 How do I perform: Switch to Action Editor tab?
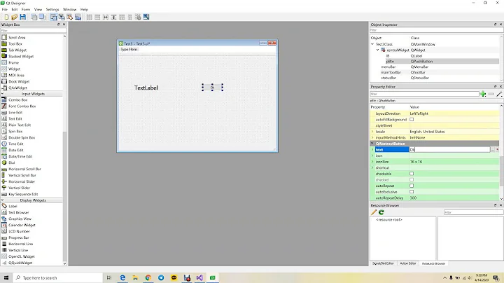(408, 263)
